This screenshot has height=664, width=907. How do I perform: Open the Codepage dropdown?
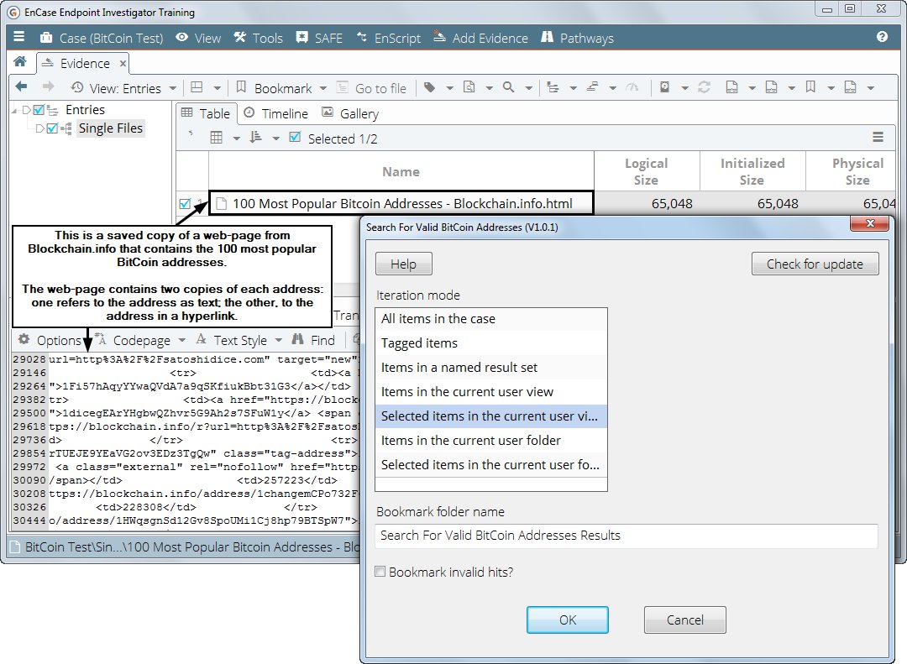click(x=140, y=340)
